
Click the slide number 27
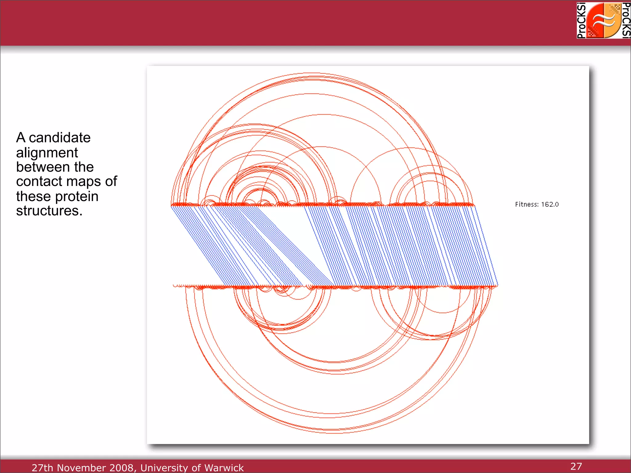pyautogui.click(x=576, y=466)
